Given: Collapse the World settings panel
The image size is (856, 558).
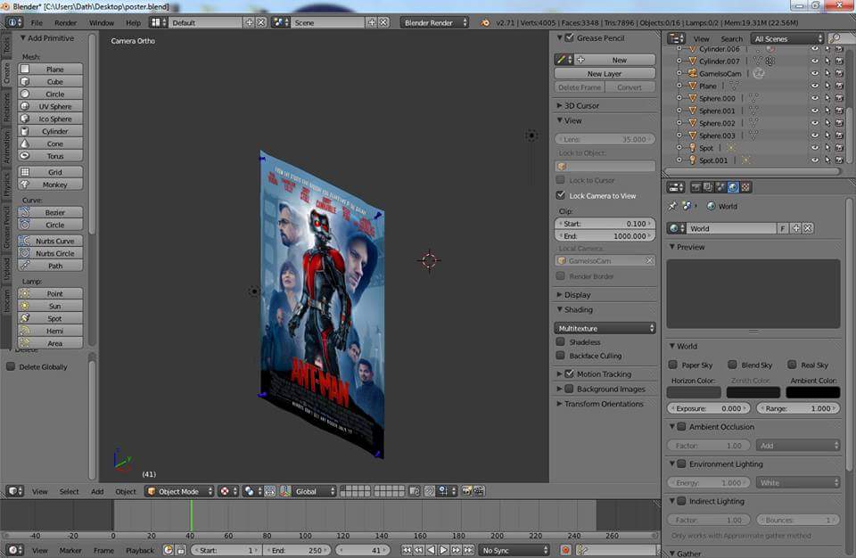Looking at the screenshot, I should pyautogui.click(x=686, y=346).
